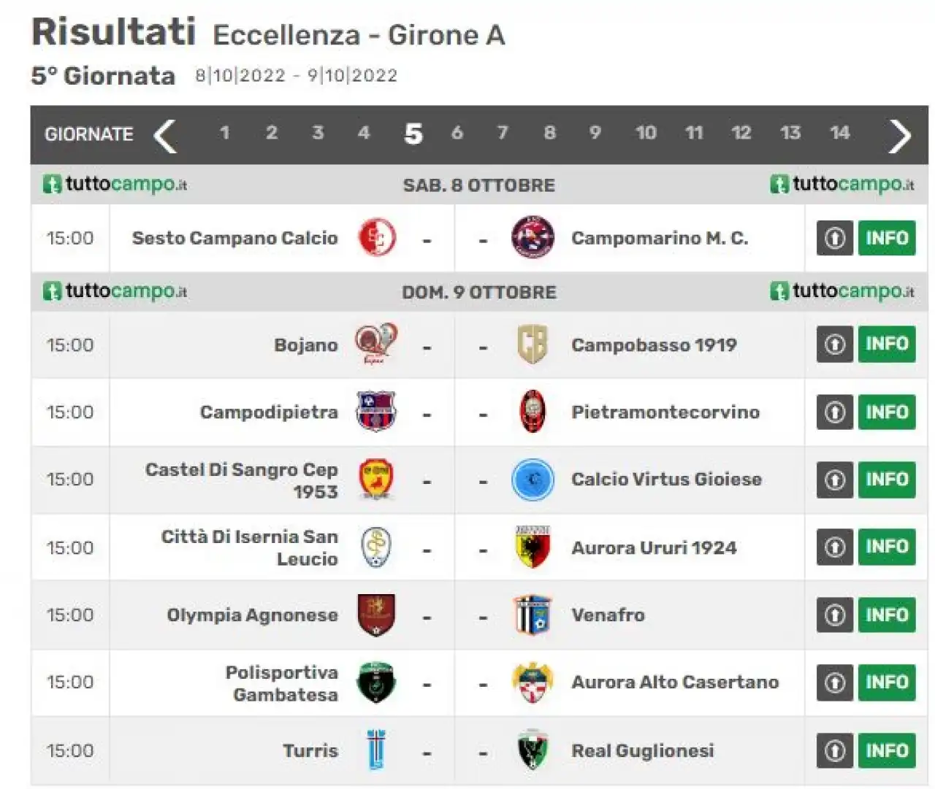Click the upload arrow icon for Sesto Campano match
The width and height of the screenshot is (935, 789).
tap(835, 238)
